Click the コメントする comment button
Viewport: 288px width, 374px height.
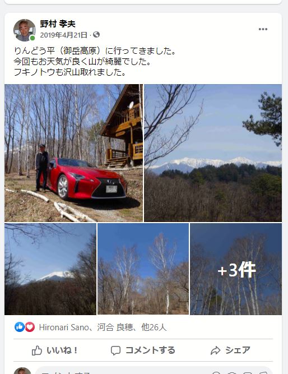click(143, 350)
